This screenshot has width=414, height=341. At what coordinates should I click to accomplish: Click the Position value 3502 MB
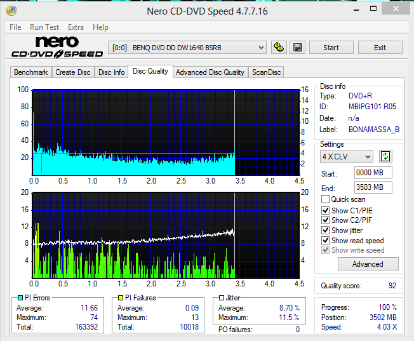pos(383,318)
